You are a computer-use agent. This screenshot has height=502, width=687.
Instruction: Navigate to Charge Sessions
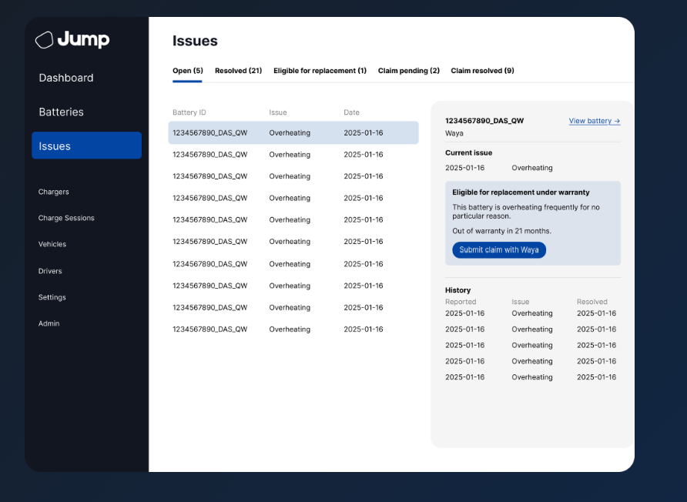point(66,218)
